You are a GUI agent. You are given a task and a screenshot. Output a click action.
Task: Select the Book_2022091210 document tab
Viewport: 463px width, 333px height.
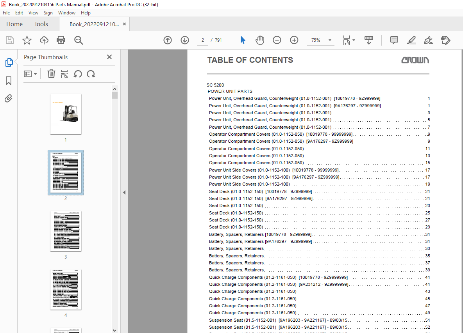coord(94,24)
